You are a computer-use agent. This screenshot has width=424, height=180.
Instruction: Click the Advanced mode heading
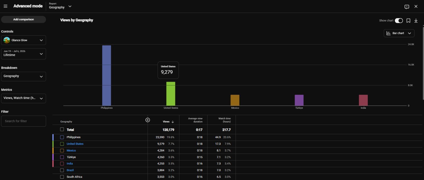[x=28, y=6]
